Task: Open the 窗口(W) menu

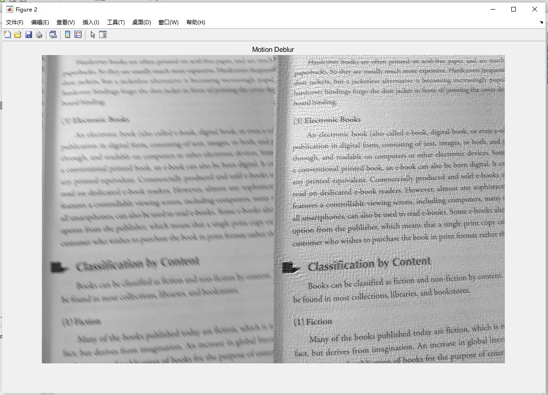Action: [169, 22]
